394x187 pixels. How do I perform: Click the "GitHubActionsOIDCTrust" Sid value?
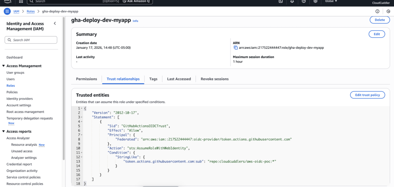click(x=145, y=126)
